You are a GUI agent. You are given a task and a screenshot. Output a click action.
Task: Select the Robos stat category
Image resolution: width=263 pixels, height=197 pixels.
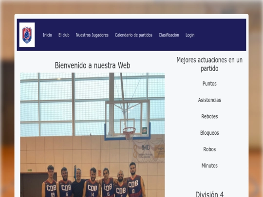pos(209,149)
